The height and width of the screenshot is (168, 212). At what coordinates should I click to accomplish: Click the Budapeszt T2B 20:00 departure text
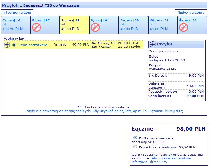167,60
